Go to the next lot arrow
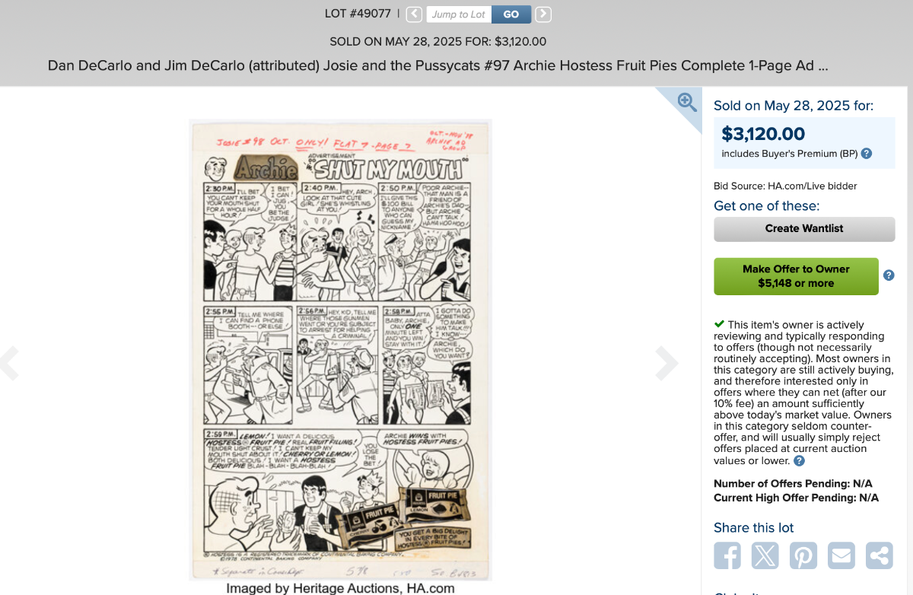The height and width of the screenshot is (595, 913). point(543,14)
